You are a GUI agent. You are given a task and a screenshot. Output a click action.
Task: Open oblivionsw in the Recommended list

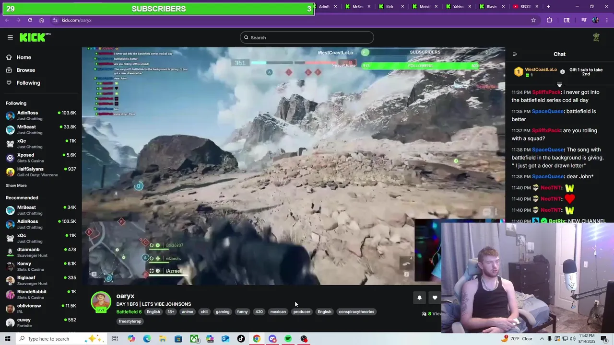coord(41,308)
